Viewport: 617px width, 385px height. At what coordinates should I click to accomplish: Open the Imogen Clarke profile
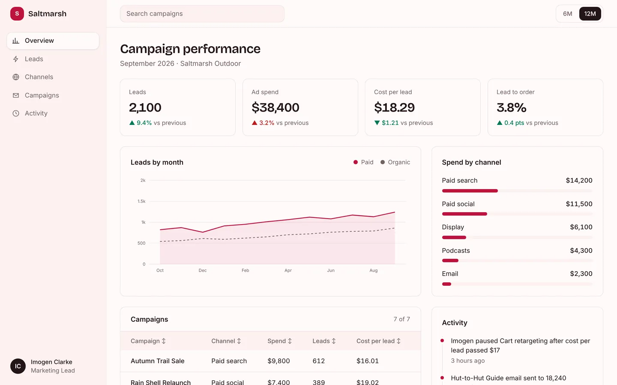tap(53, 366)
